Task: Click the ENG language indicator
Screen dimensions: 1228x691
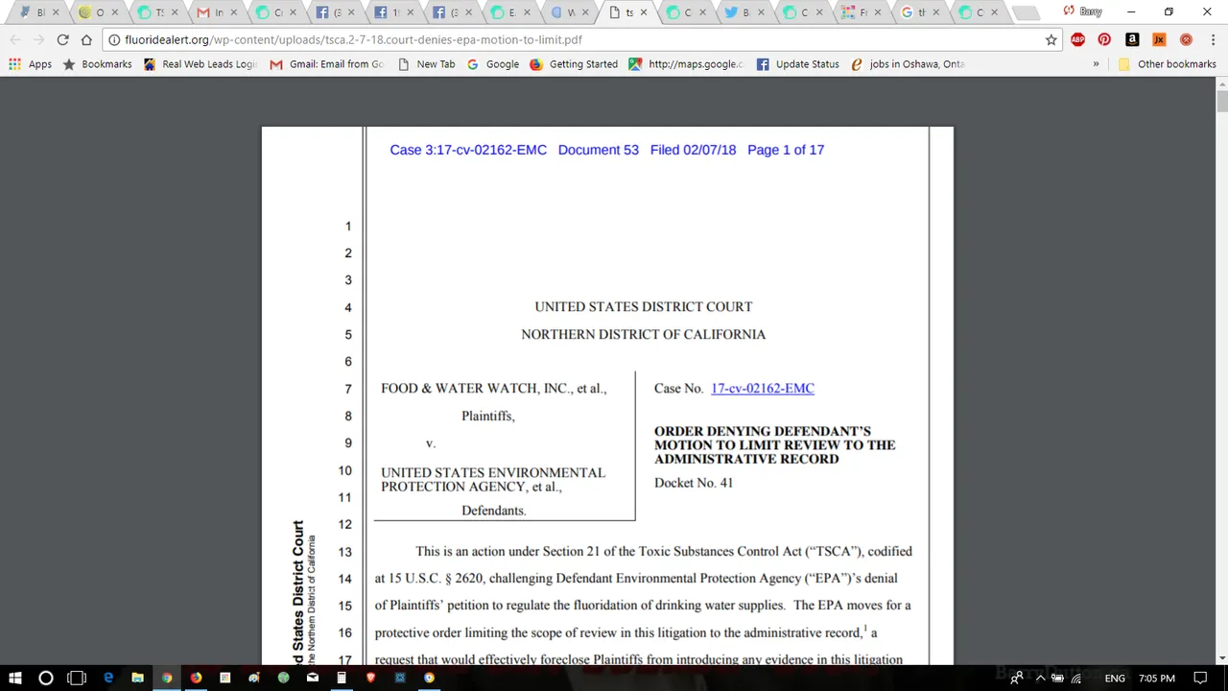Action: click(x=1115, y=678)
